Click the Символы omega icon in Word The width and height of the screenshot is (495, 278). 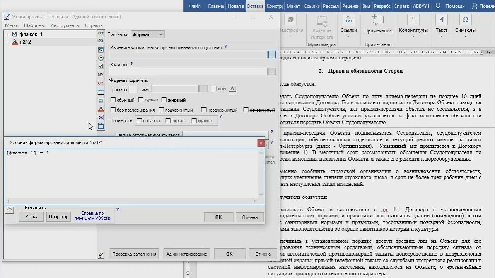(465, 20)
